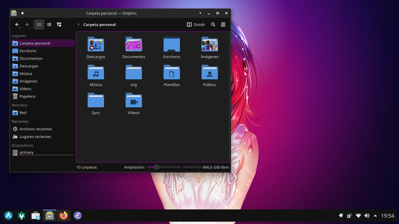
Task: Select the Documentos folder icon
Action: click(x=134, y=44)
